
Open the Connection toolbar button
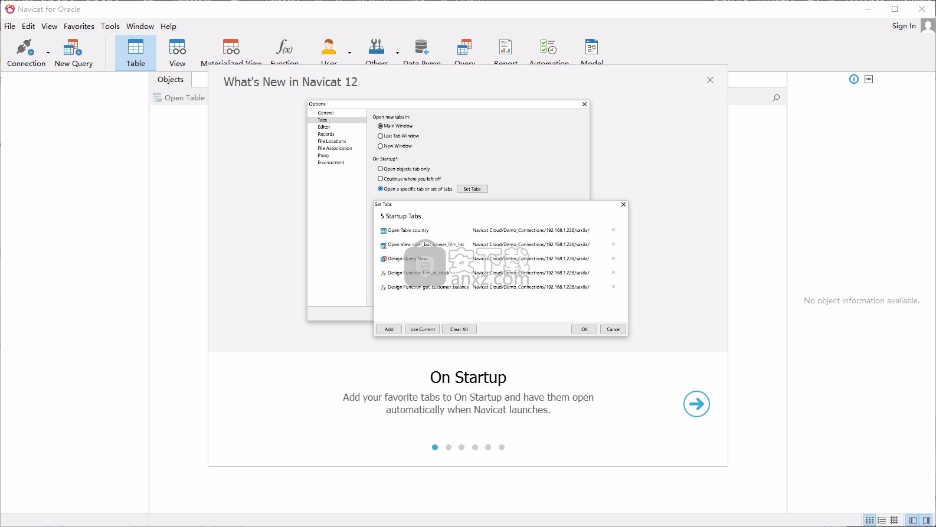pyautogui.click(x=26, y=53)
